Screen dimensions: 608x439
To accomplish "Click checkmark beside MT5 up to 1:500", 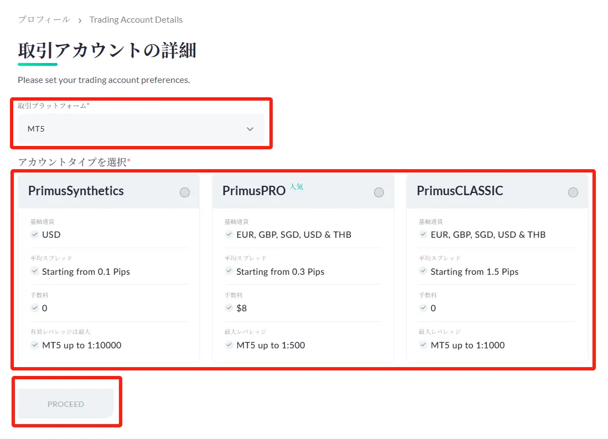I will pyautogui.click(x=229, y=345).
